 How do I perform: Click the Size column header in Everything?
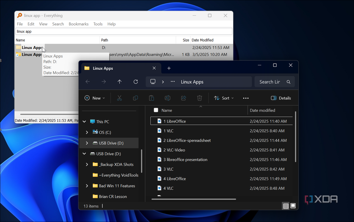[x=183, y=40]
